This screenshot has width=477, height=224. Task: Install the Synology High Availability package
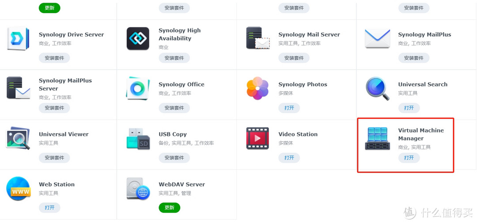pyautogui.click(x=174, y=58)
